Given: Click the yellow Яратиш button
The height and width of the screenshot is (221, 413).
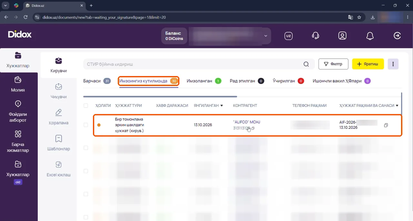Looking at the screenshot, I should [x=368, y=64].
